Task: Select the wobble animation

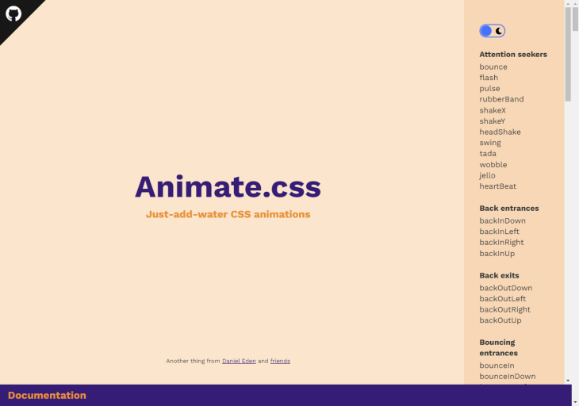Action: coord(493,165)
